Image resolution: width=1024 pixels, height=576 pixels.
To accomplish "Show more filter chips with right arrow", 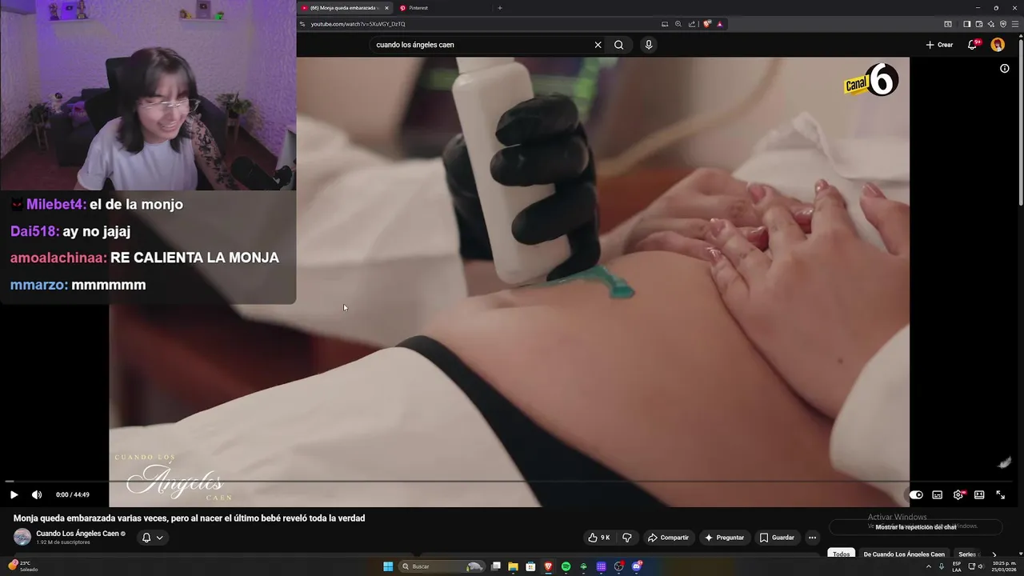I will click(x=994, y=554).
